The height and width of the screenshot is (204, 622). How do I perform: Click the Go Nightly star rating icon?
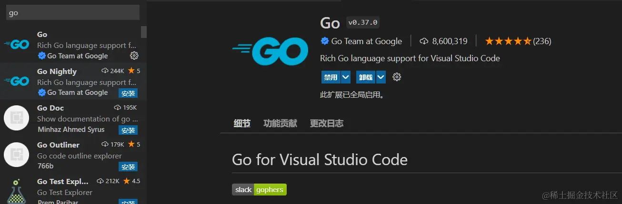[x=131, y=71]
